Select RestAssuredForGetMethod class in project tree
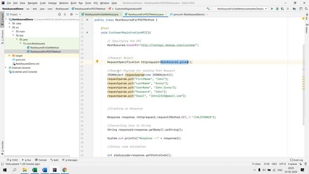Image resolution: width=309 pixels, height=174 pixels. point(44,47)
